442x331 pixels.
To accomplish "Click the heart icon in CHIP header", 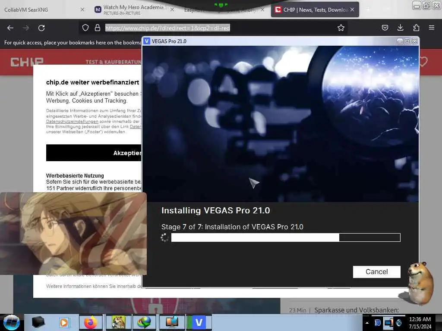I will (423, 61).
